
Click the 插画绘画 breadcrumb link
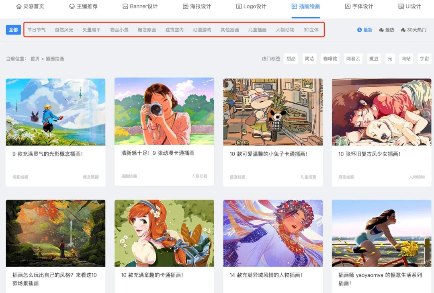pos(55,58)
